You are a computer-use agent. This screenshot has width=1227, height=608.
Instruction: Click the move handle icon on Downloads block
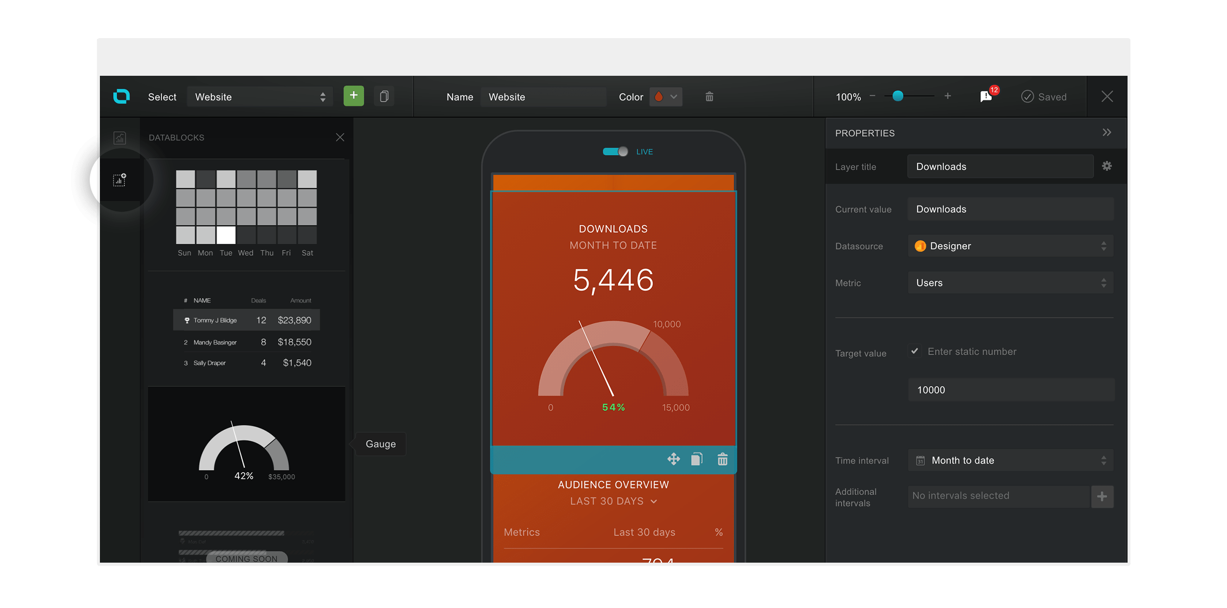673,459
